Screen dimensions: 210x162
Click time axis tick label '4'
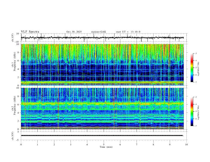pos(87,145)
